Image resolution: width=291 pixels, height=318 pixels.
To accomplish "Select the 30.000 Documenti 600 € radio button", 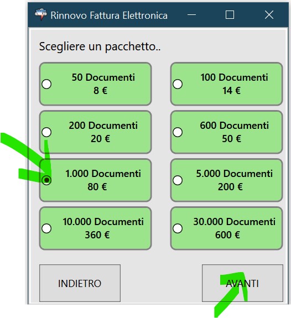I will point(178,228).
